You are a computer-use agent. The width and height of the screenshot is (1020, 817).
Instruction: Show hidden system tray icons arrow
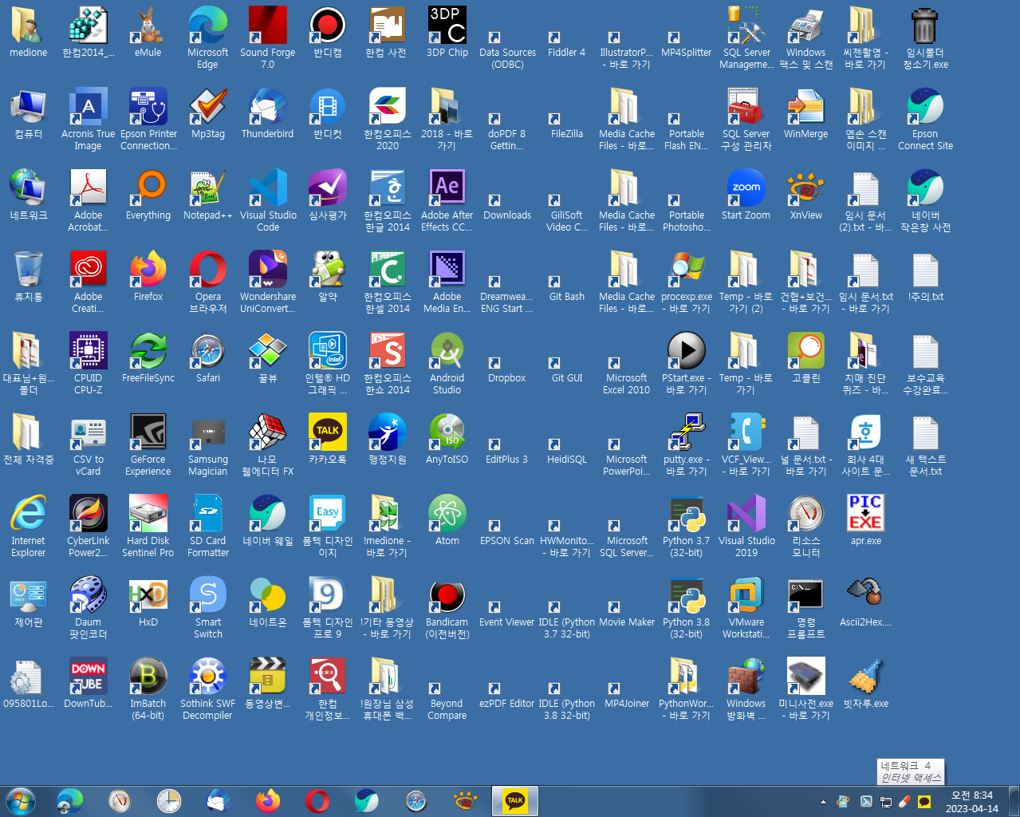tap(823, 802)
